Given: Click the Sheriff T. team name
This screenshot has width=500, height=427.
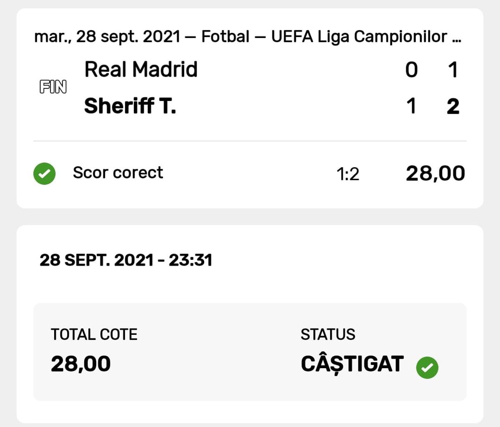Looking at the screenshot, I should click(130, 106).
